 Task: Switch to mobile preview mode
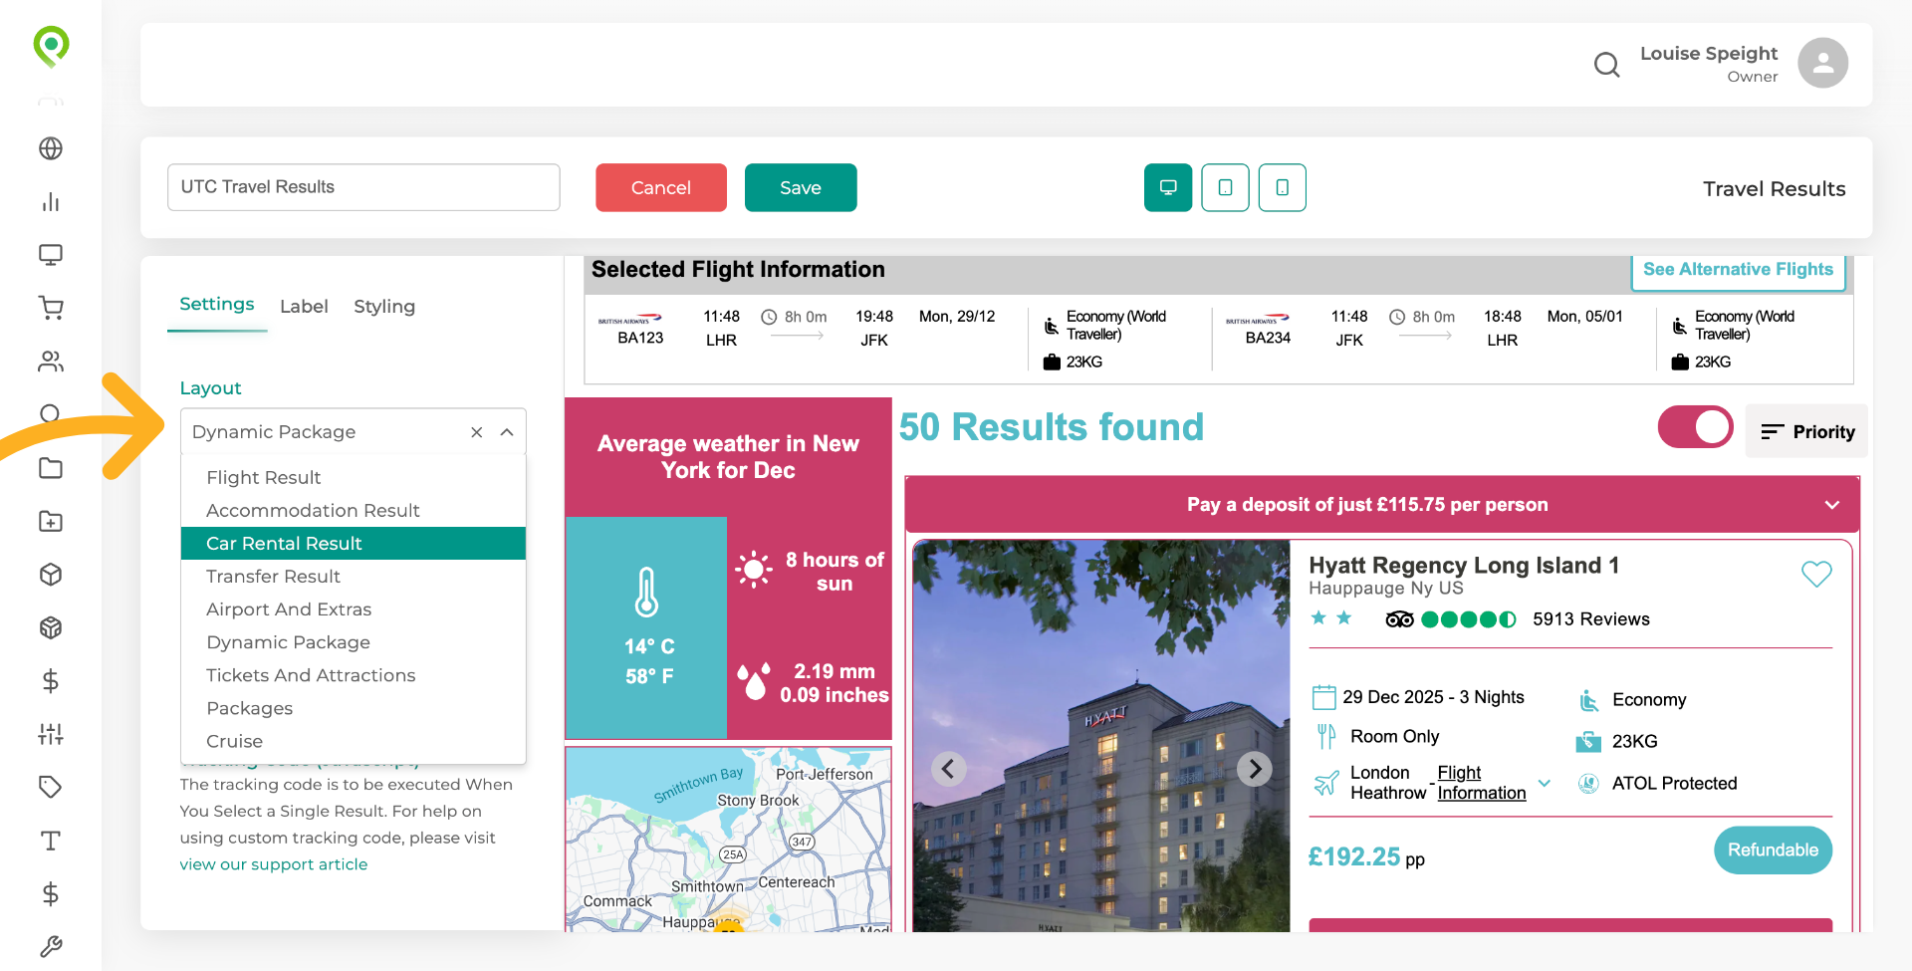pos(1283,187)
